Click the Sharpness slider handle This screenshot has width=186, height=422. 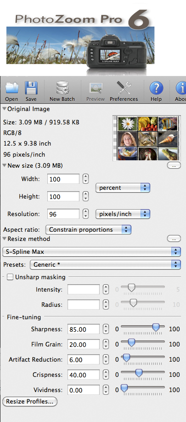click(156, 327)
